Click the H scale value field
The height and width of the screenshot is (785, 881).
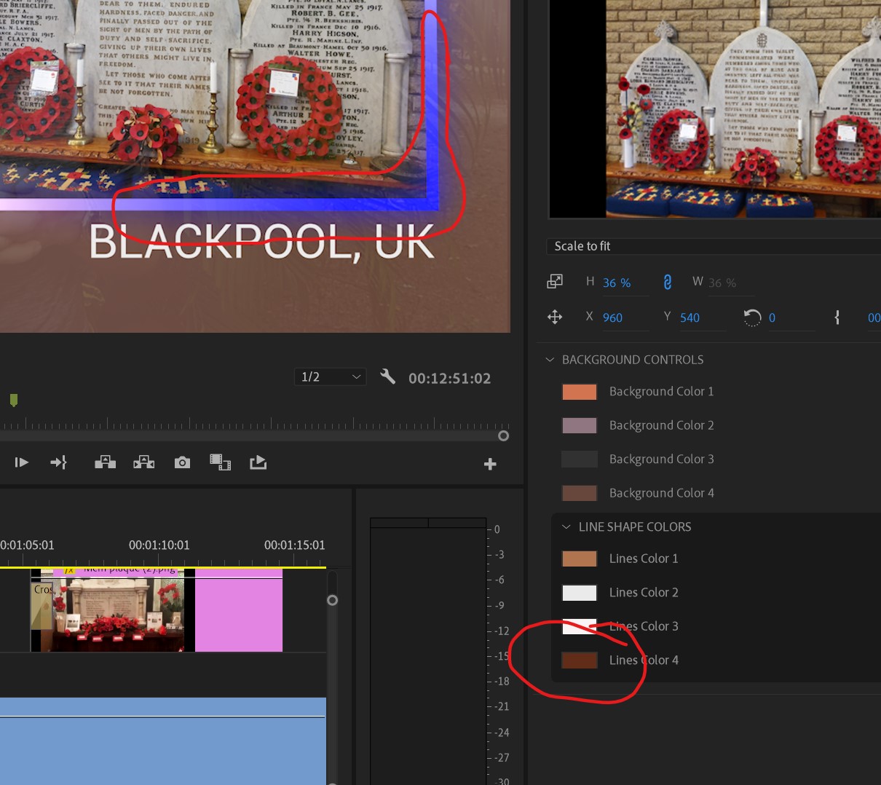(x=616, y=283)
